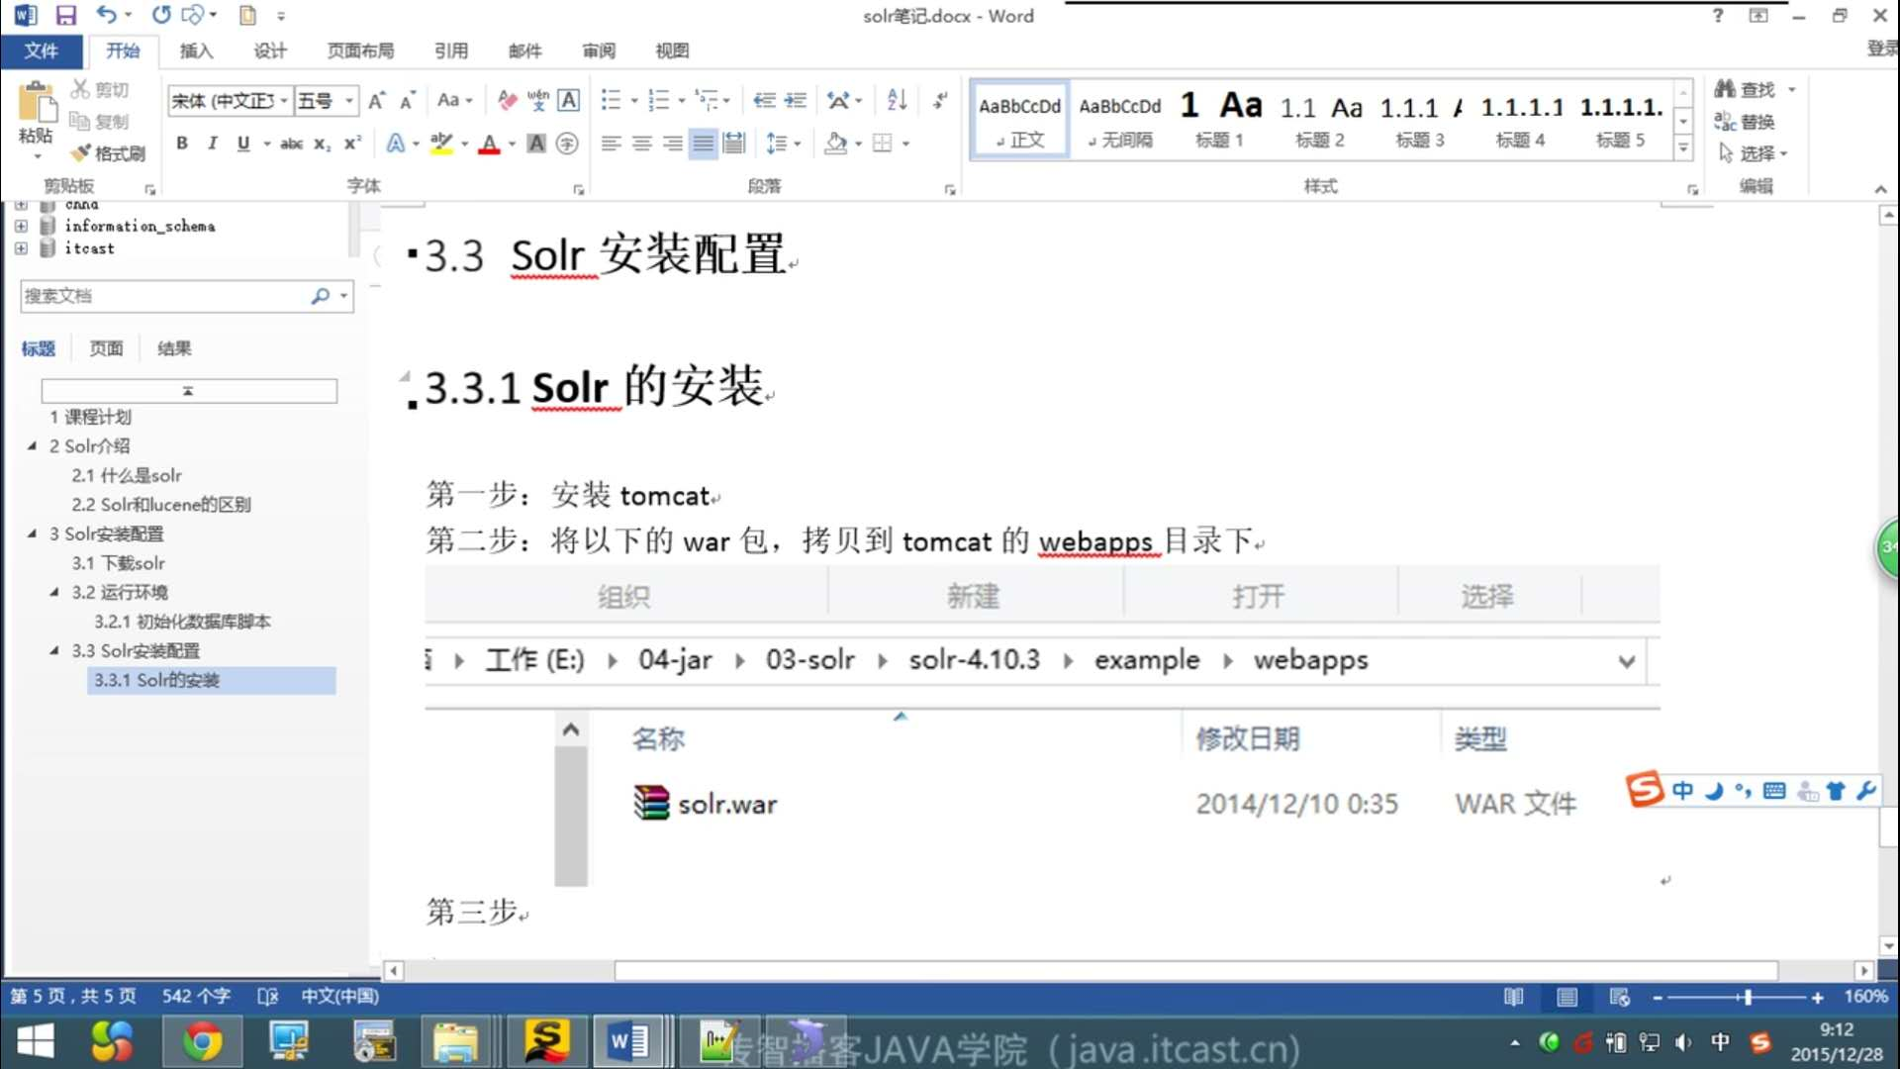The height and width of the screenshot is (1069, 1900).
Task: Click the font color A swatch
Action: [x=489, y=144]
